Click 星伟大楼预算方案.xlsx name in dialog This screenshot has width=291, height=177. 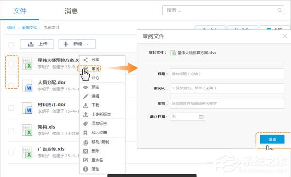click(x=197, y=53)
